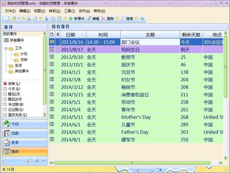Click the 搜索 search toolbar button
230x173 pixels.
[x=127, y=18]
